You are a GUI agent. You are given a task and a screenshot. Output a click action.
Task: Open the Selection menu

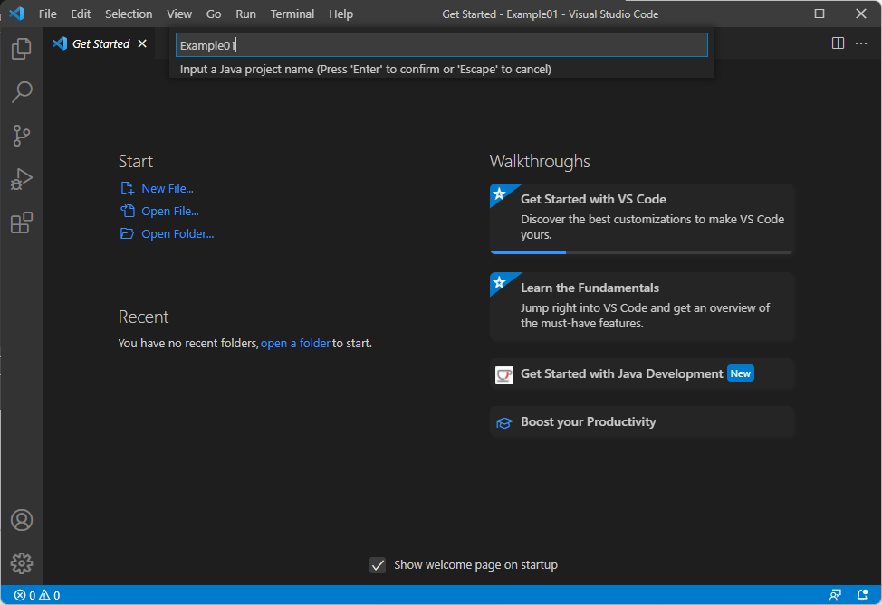(x=129, y=14)
